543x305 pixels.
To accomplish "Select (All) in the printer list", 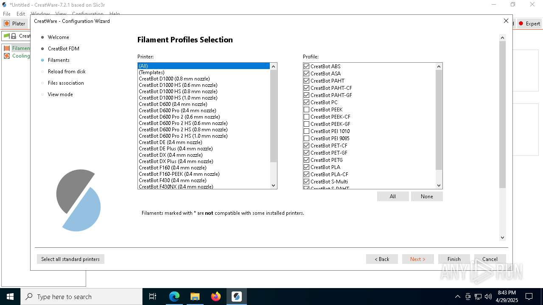I will (204, 66).
